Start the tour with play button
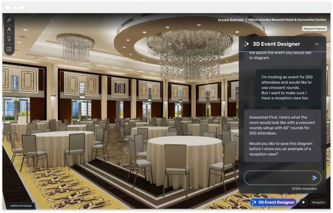The height and width of the screenshot is (213, 333). (304, 203)
